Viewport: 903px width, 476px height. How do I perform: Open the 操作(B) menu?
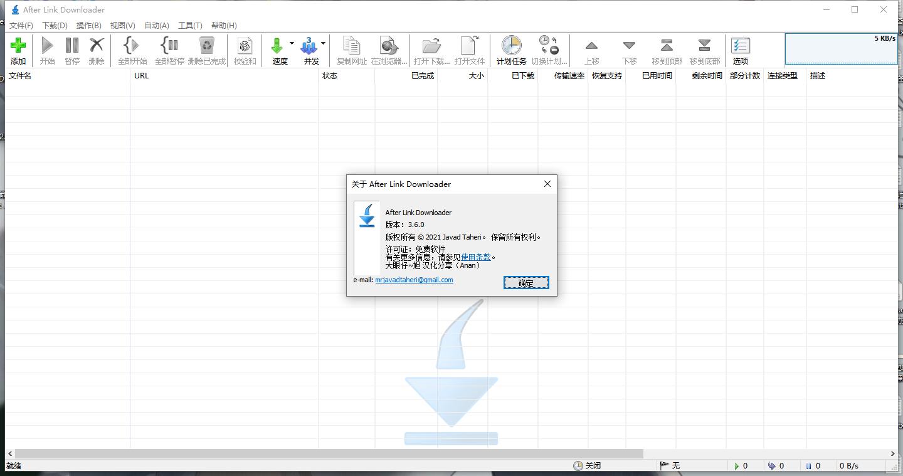[x=88, y=26]
